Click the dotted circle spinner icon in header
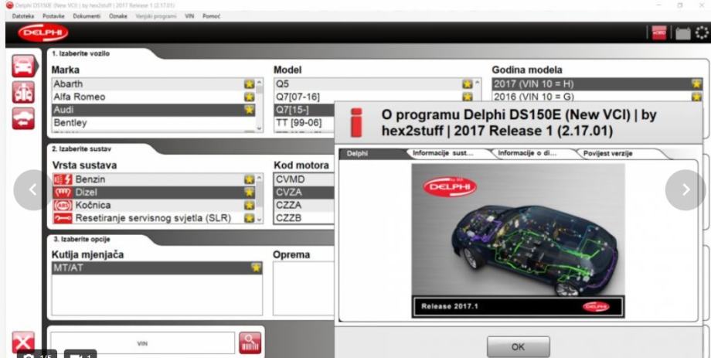This screenshot has width=711, height=358. (702, 32)
